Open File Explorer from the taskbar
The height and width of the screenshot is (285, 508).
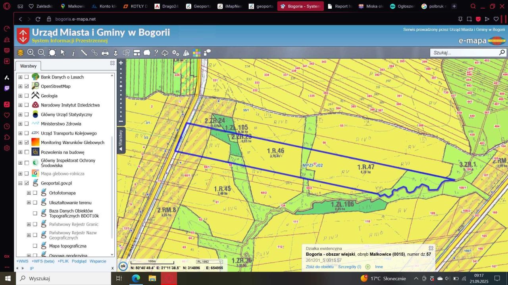pyautogui.click(x=152, y=278)
